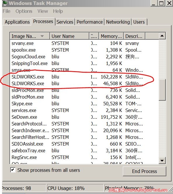Screen dimensions: 173x194
Task: Open the View menu
Action: [x=43, y=11]
